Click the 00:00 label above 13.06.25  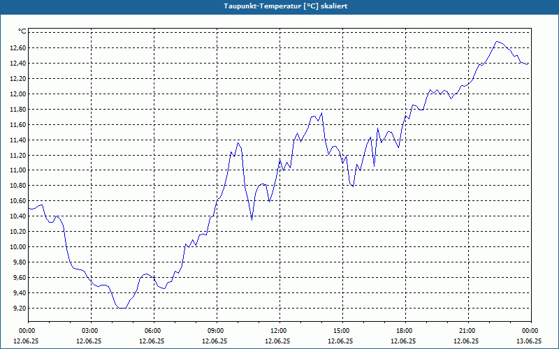(531, 331)
